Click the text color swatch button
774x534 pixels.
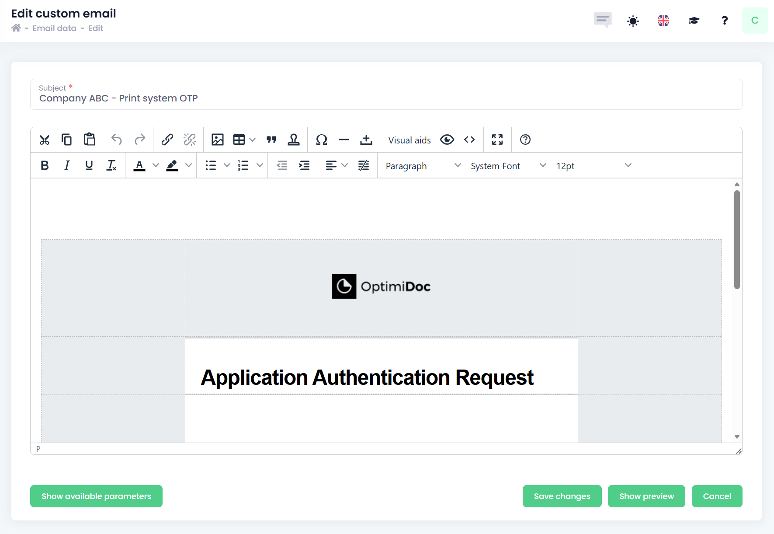(x=139, y=165)
